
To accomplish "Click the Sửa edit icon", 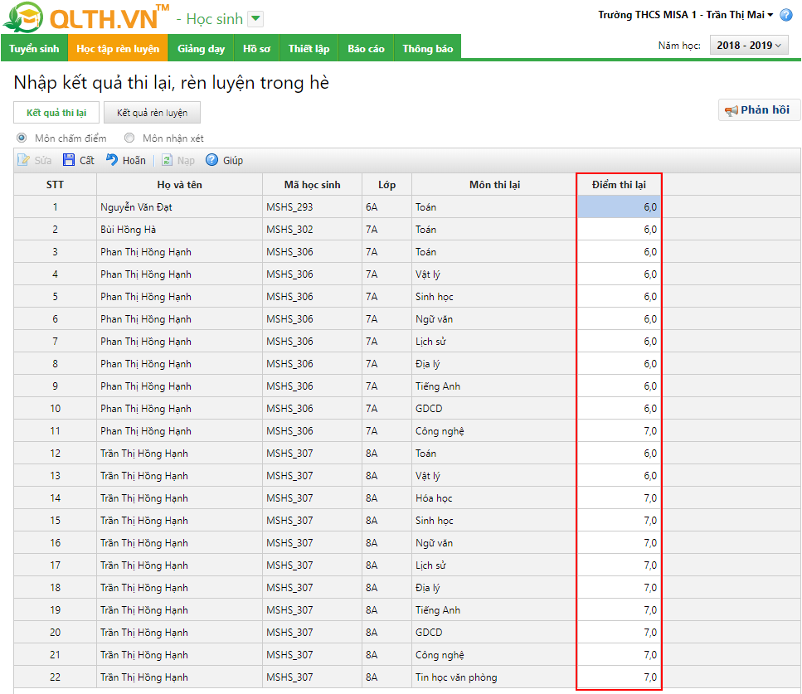I will pos(23,160).
